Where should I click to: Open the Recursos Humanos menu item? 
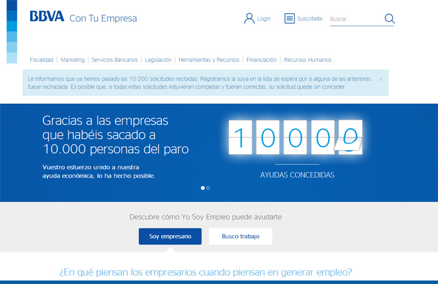click(x=308, y=60)
